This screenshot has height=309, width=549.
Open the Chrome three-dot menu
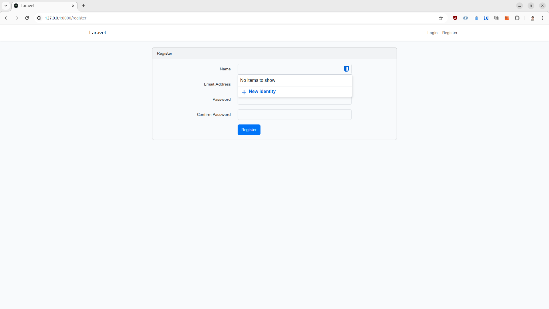click(x=543, y=18)
